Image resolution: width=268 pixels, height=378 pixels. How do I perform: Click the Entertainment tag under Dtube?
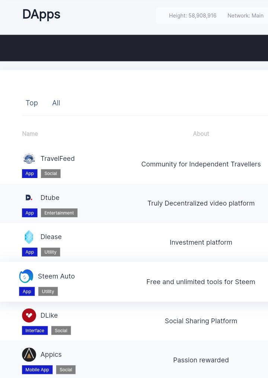59,213
